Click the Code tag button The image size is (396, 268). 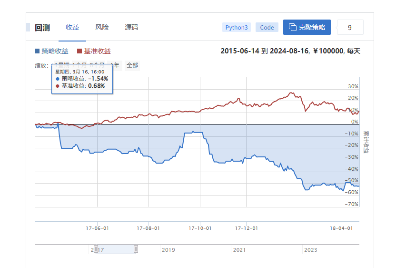pos(267,27)
